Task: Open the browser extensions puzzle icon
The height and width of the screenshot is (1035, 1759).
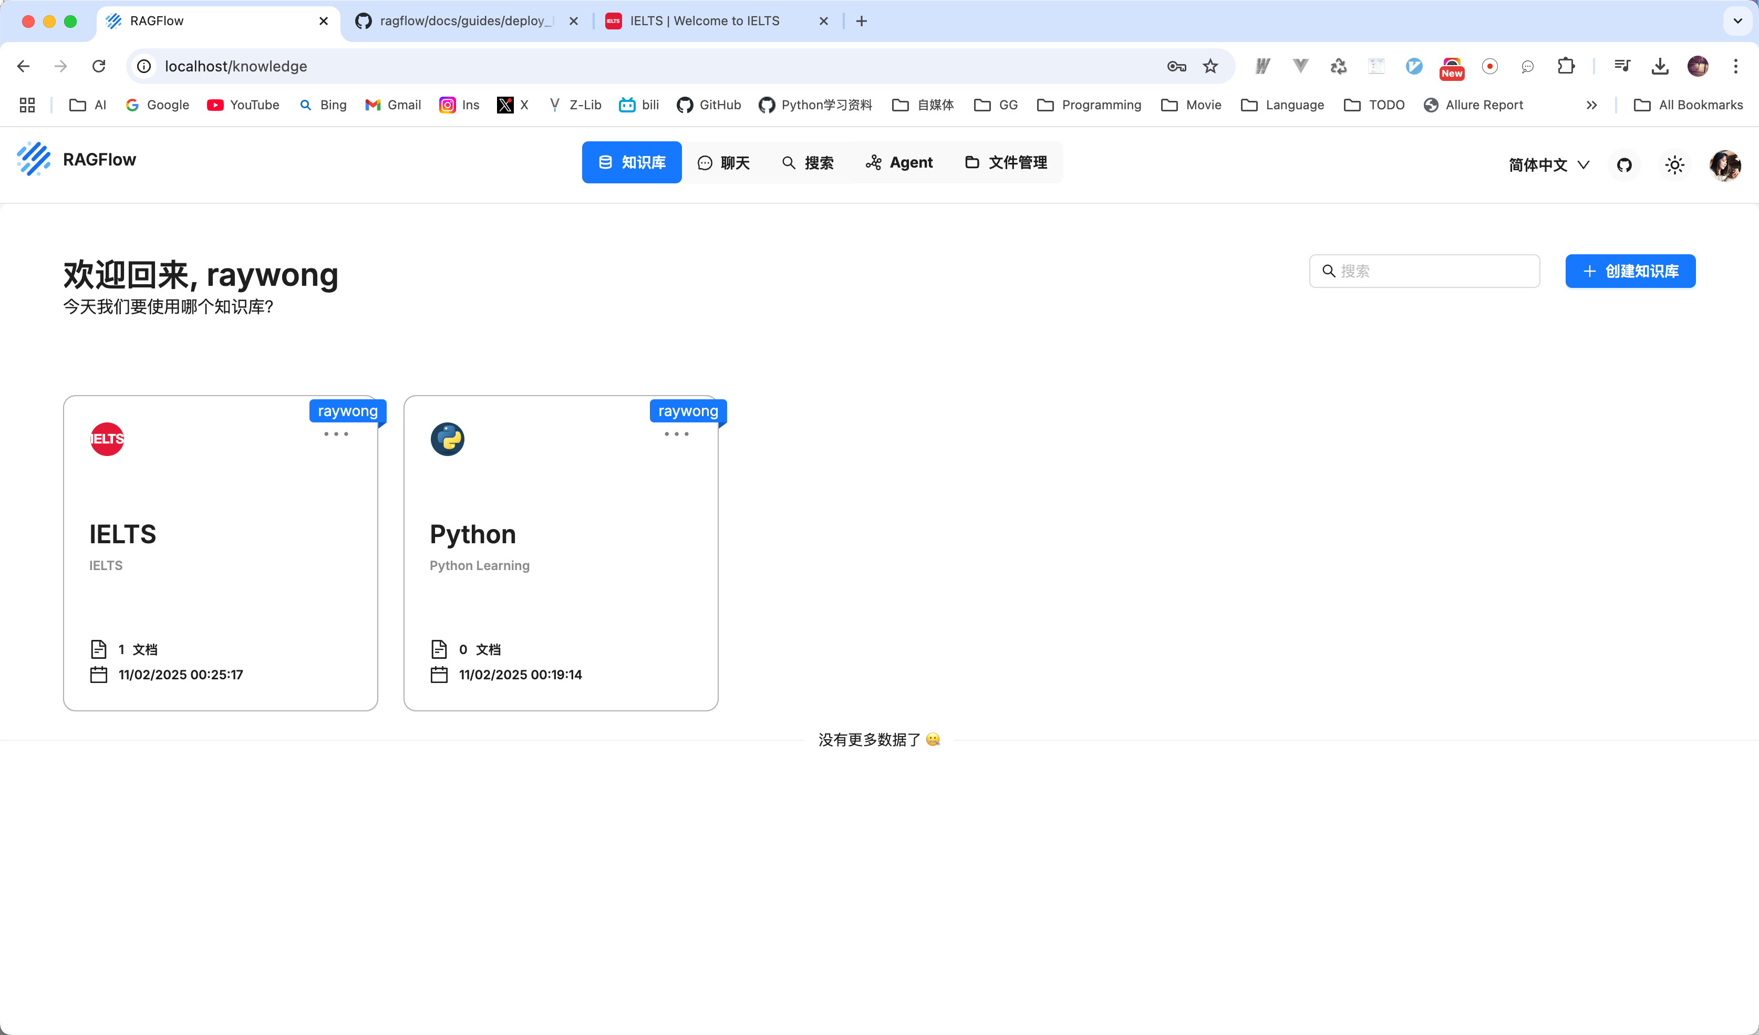Action: [x=1566, y=66]
